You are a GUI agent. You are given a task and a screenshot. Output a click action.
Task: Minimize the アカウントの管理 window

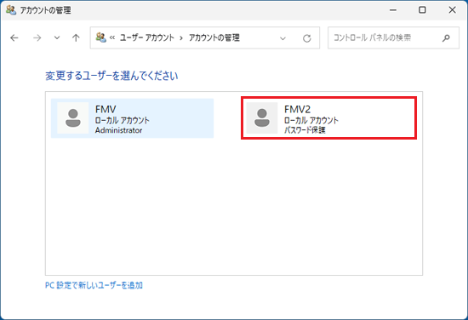pyautogui.click(x=393, y=10)
